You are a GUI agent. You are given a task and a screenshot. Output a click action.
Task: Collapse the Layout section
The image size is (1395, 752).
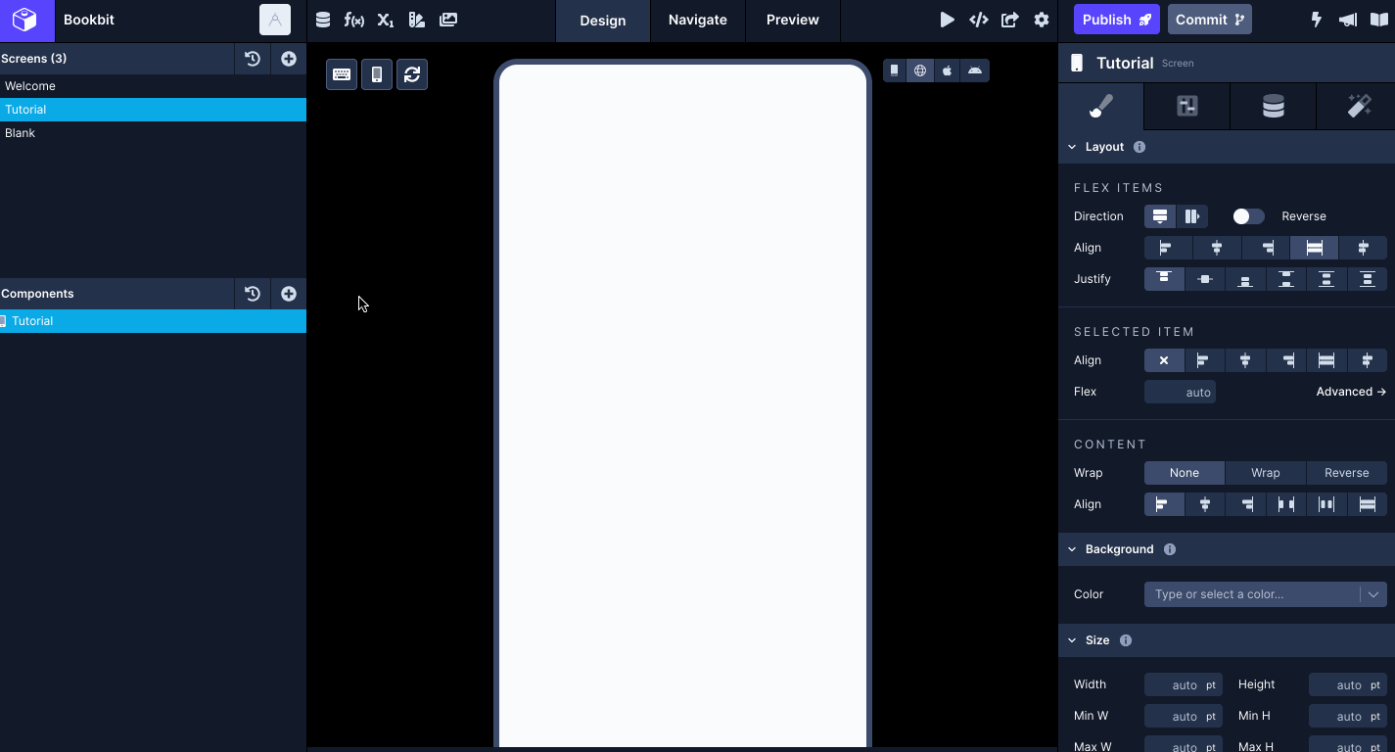coord(1071,146)
